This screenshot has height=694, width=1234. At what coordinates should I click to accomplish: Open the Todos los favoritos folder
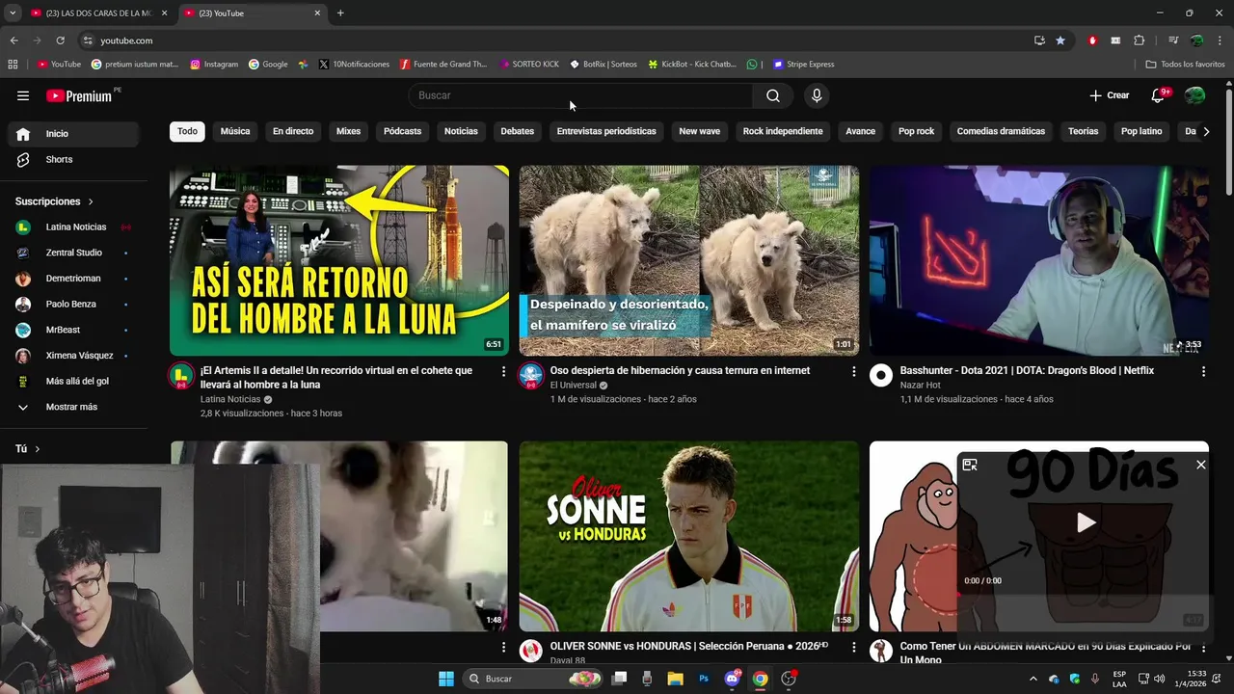click(1185, 65)
